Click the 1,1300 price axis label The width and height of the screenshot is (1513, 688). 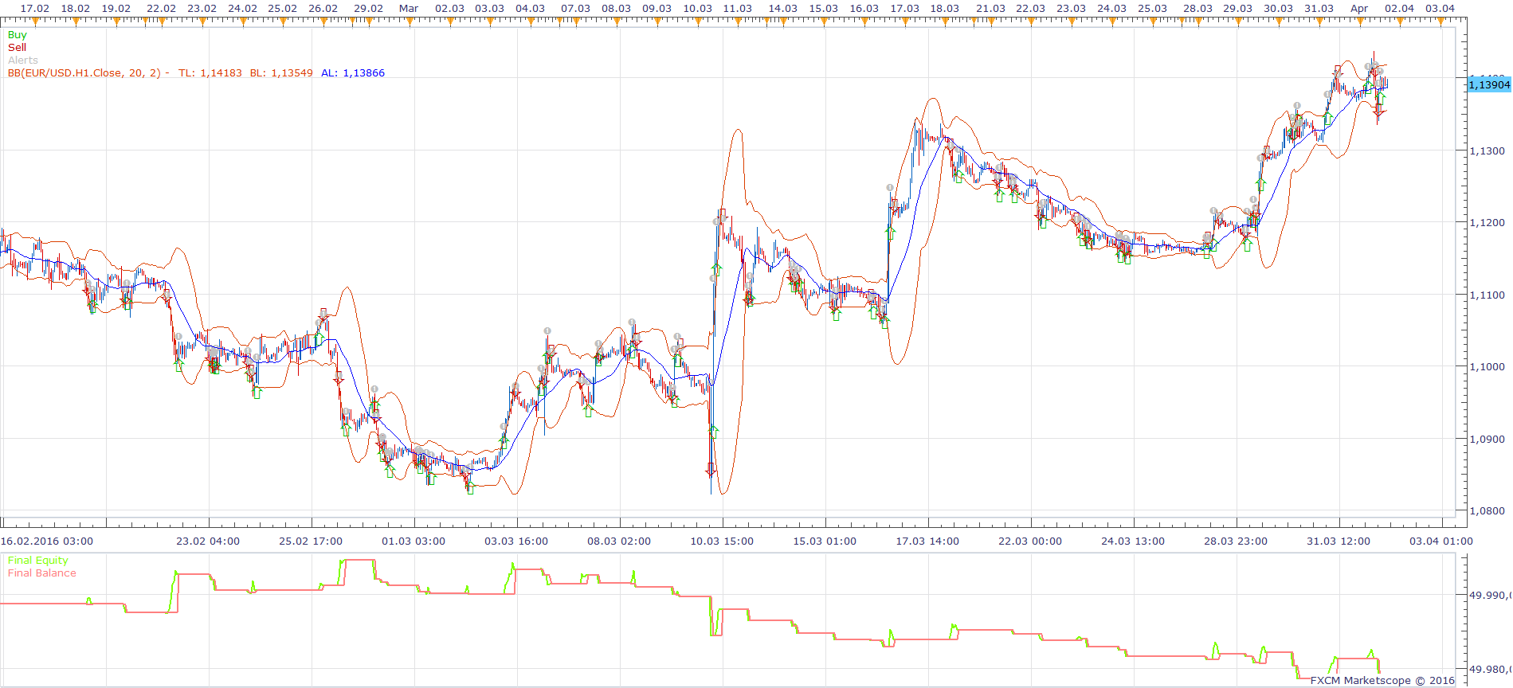pyautogui.click(x=1488, y=151)
